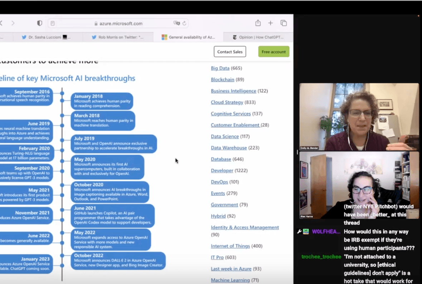Open the Hybrid category link
This screenshot has height=284, width=422.
point(218,216)
